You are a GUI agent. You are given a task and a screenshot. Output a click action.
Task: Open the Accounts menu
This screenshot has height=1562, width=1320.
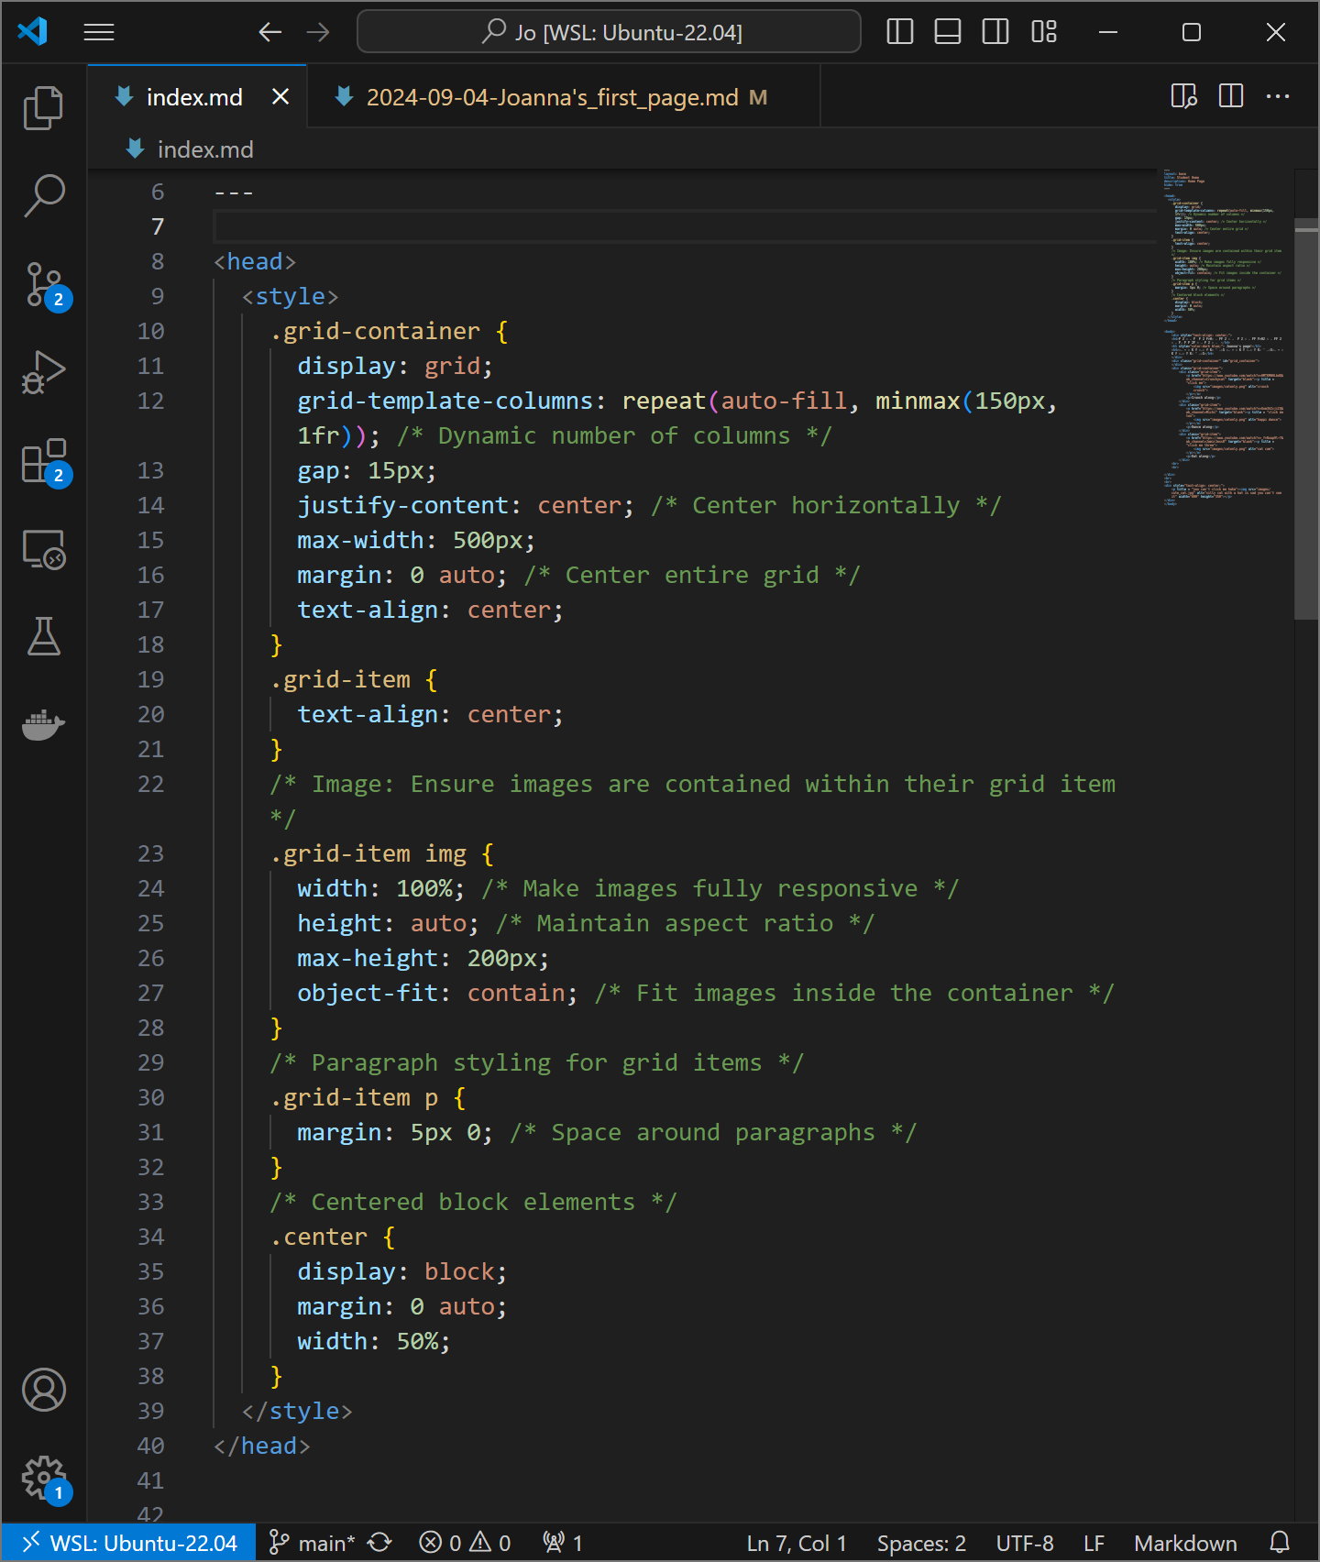click(43, 1390)
